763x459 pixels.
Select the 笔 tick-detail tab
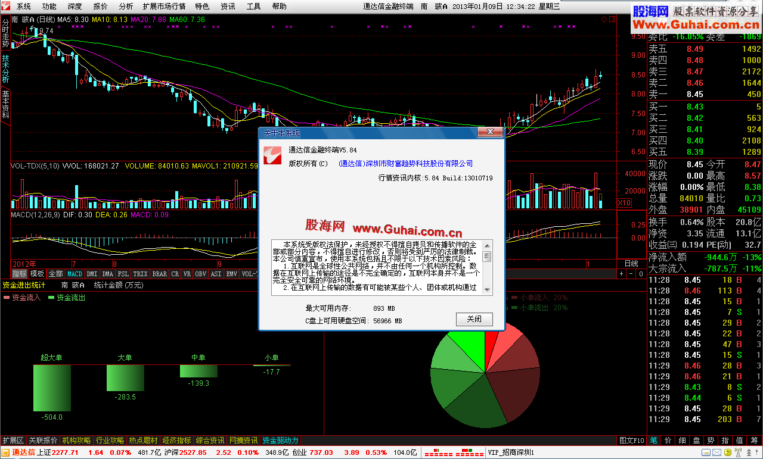(x=653, y=441)
